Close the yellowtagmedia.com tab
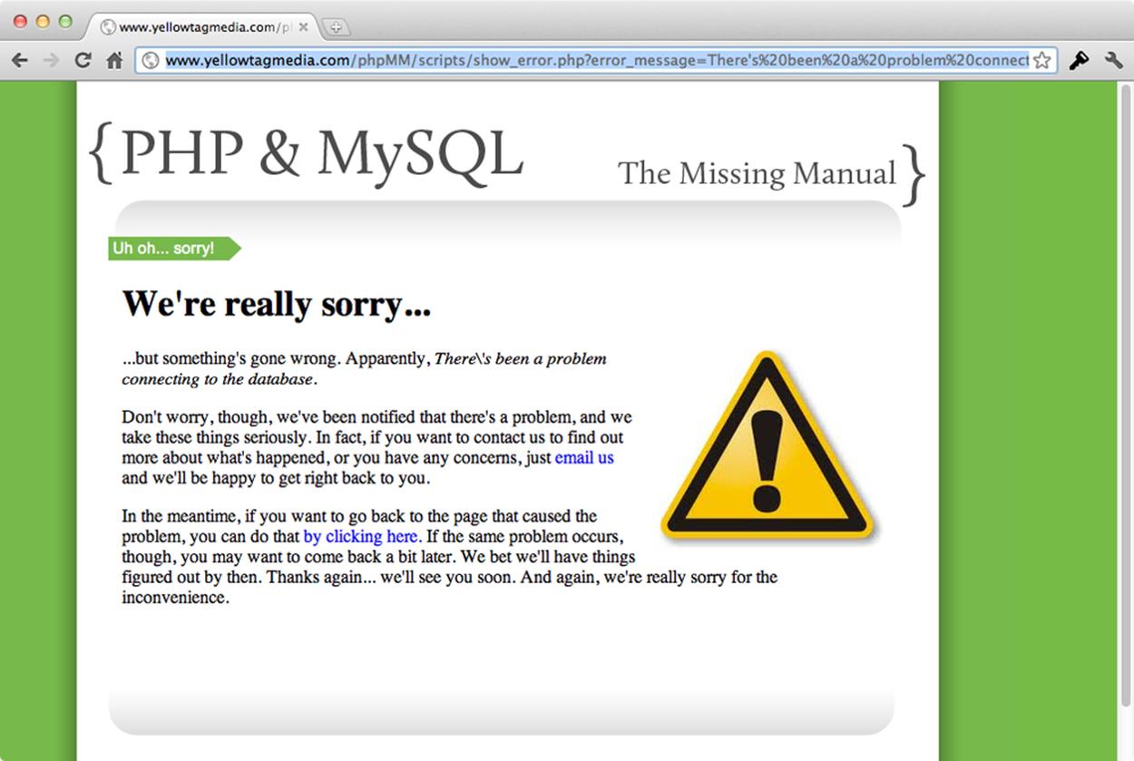The height and width of the screenshot is (761, 1134). point(304,27)
